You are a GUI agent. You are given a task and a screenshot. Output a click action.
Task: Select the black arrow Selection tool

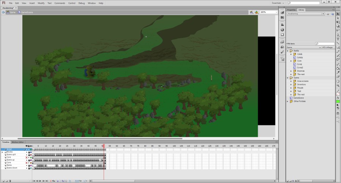(338, 14)
